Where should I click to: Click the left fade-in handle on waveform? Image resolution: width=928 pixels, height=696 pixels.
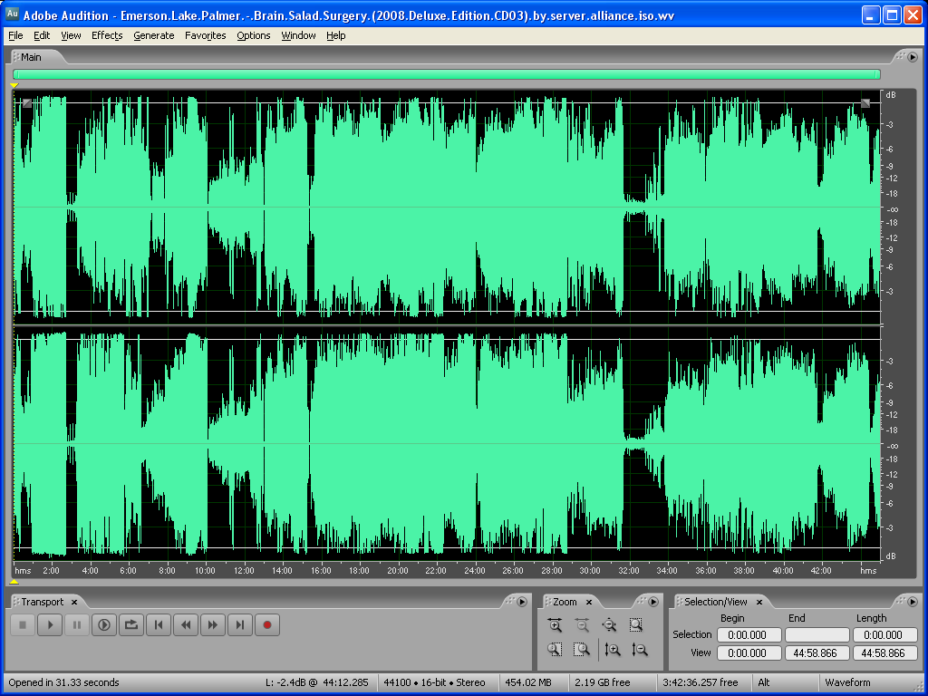(26, 103)
